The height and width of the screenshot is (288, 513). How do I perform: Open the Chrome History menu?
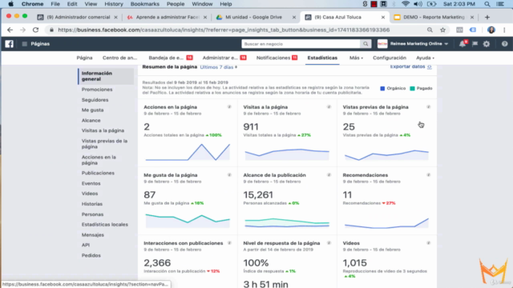pos(114,4)
